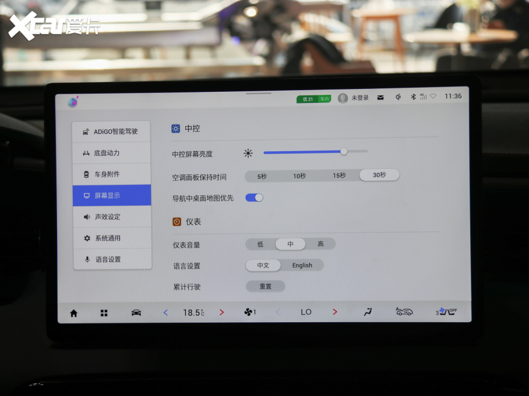Open 声效设定 settings menu
Viewport: 529px width, 396px height.
tap(112, 217)
